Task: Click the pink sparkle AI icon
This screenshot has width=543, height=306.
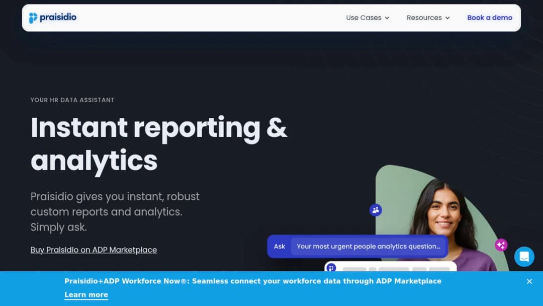Action: pyautogui.click(x=501, y=245)
